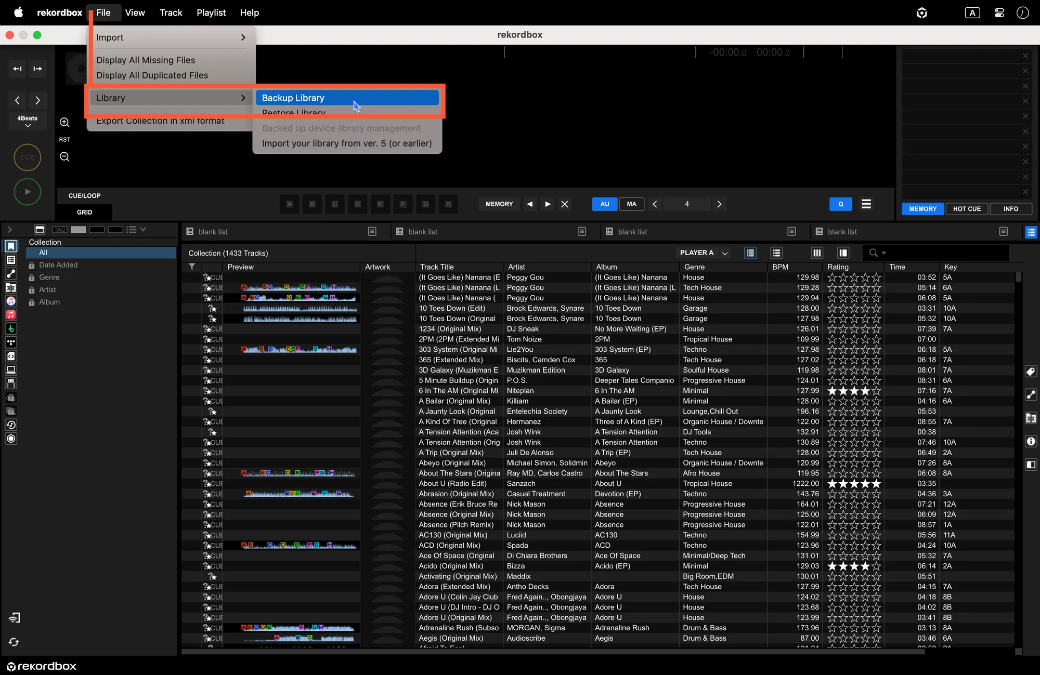Toggle AU auto beat loop mode

click(605, 204)
